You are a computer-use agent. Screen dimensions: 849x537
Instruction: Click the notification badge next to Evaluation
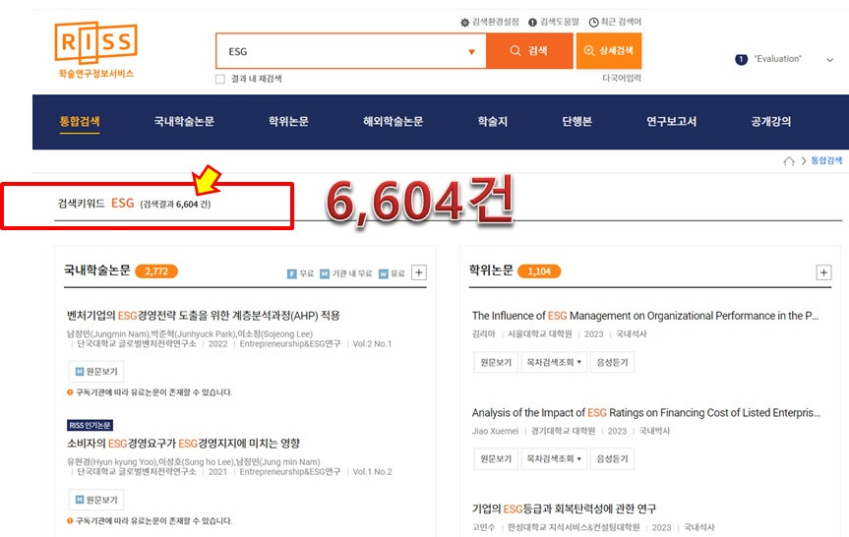pyautogui.click(x=741, y=60)
